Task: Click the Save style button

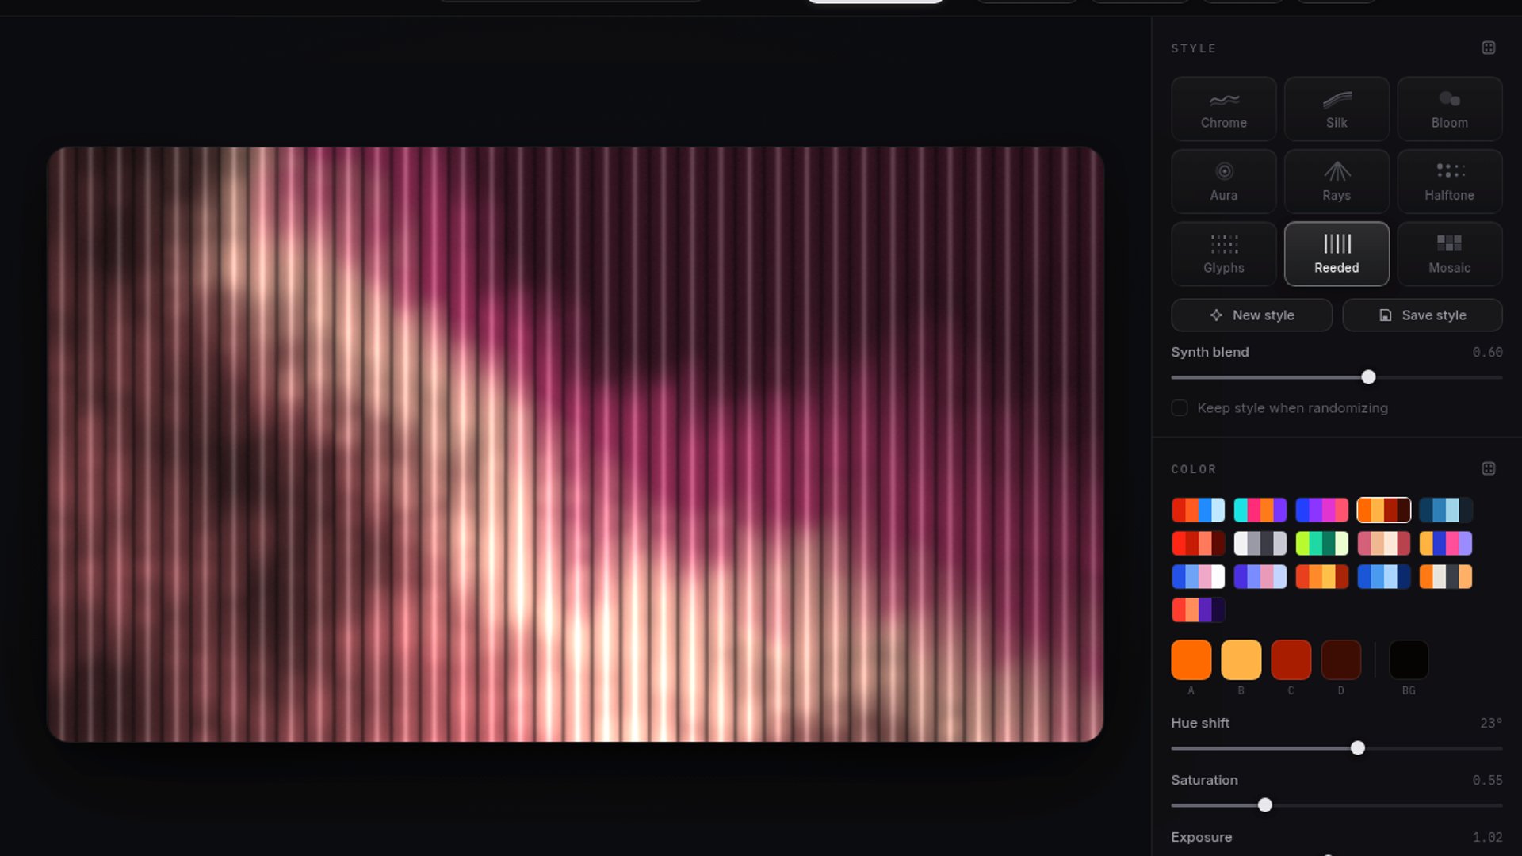Action: pyautogui.click(x=1422, y=315)
